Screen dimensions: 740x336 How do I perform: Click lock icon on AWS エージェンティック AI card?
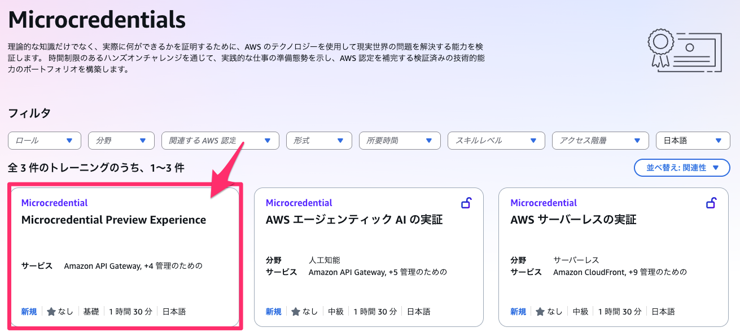467,203
